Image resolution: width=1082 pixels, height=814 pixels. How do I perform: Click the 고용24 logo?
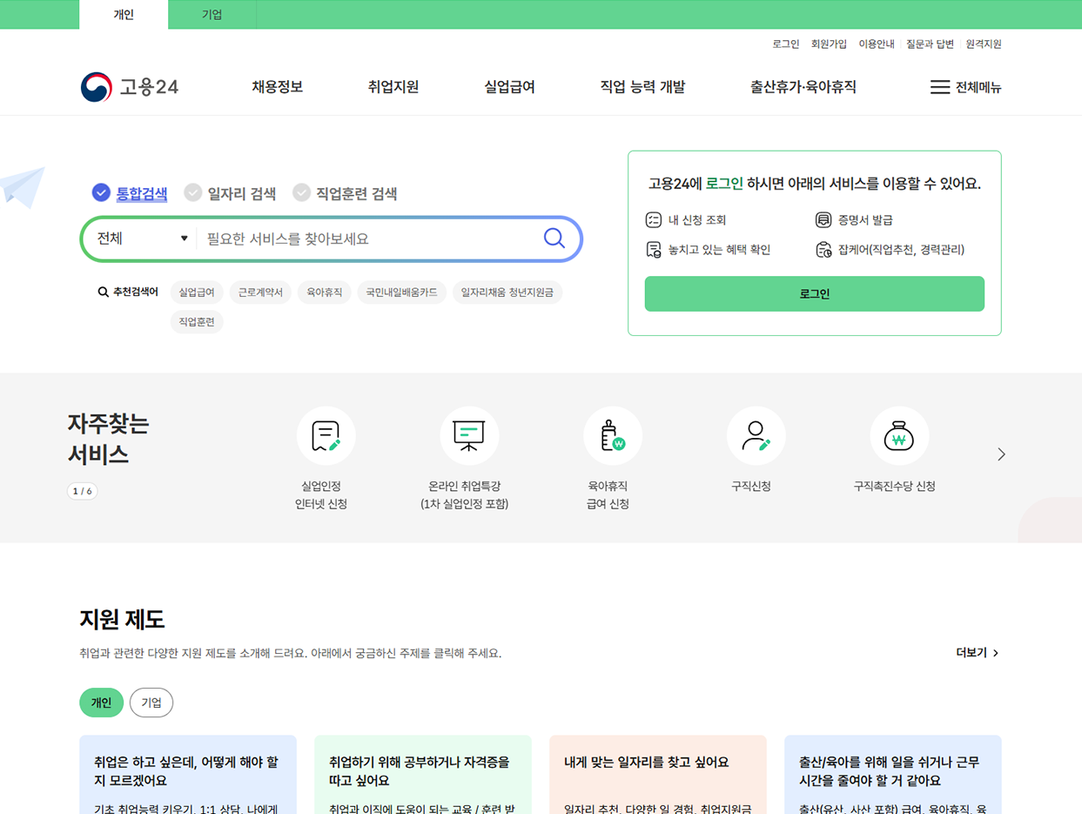130,87
